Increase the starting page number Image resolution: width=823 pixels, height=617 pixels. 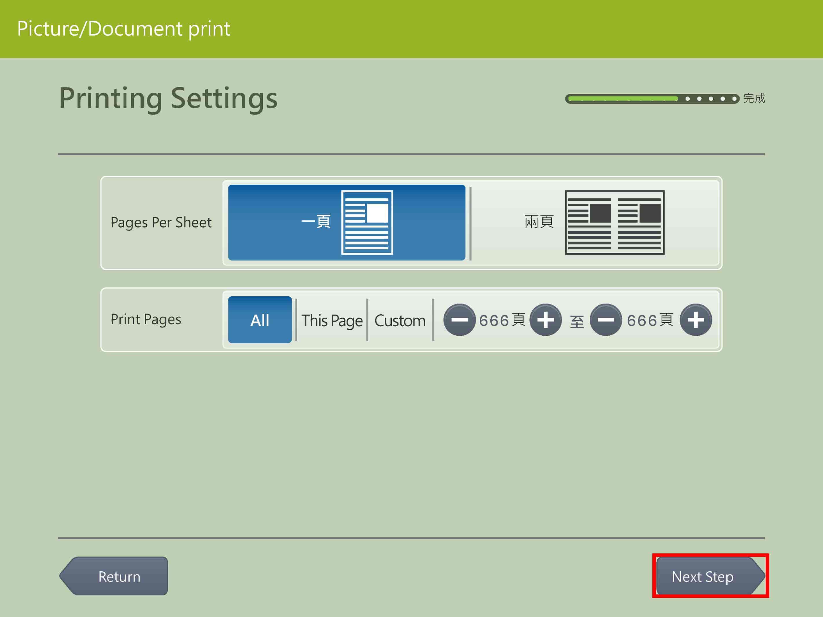(x=546, y=320)
